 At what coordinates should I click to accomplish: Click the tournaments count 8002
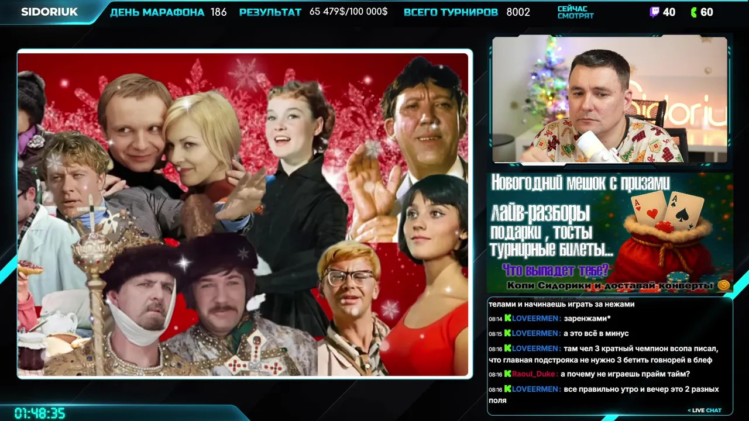[x=518, y=12]
